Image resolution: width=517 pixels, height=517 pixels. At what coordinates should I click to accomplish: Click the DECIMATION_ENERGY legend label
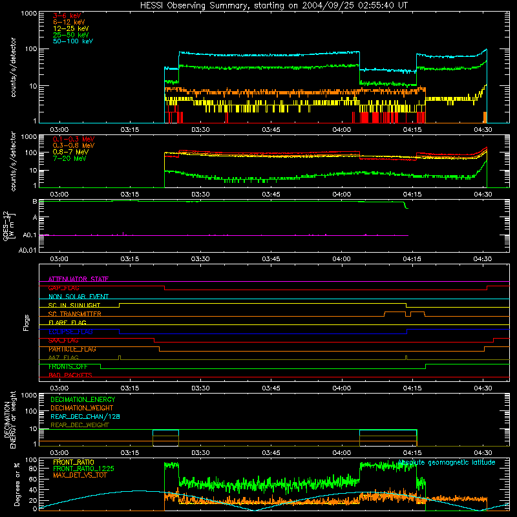click(x=83, y=399)
